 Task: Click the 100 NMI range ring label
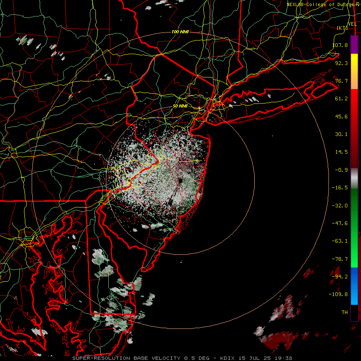point(180,32)
